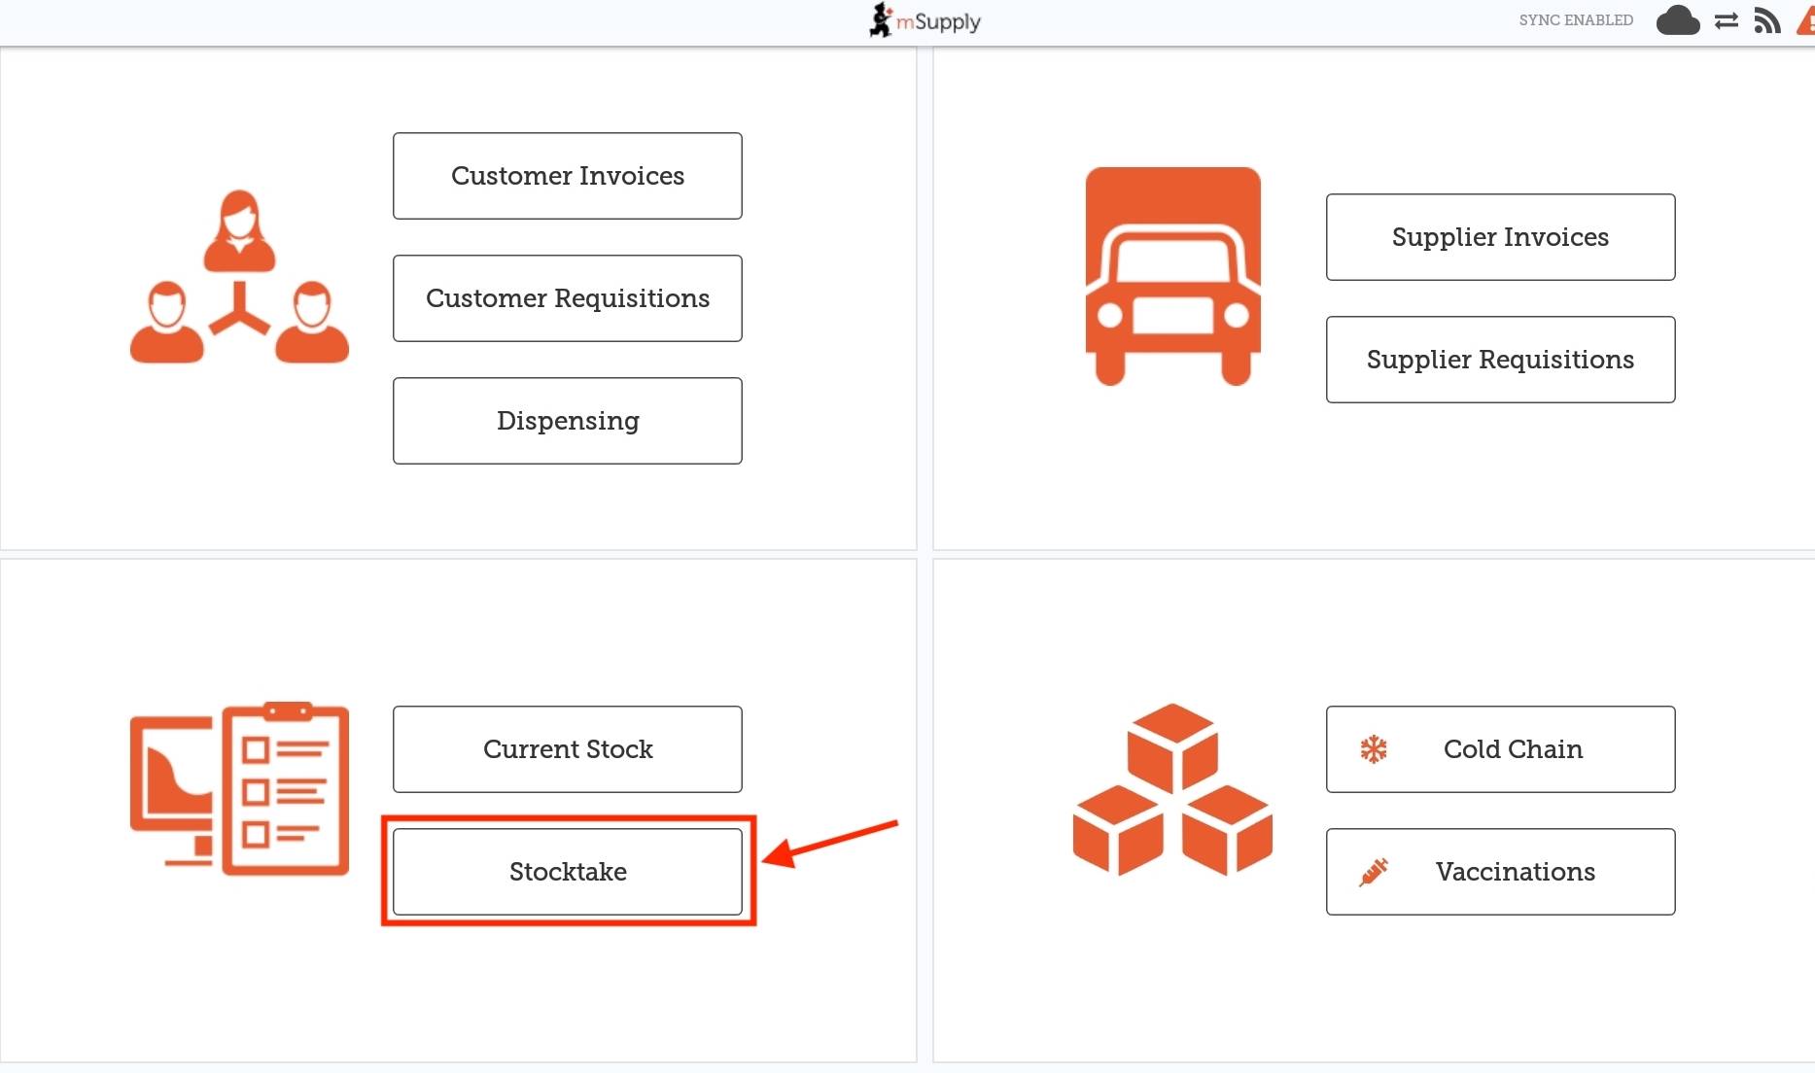This screenshot has height=1073, width=1815.
Task: Open Customer Invoices
Action: (x=568, y=176)
